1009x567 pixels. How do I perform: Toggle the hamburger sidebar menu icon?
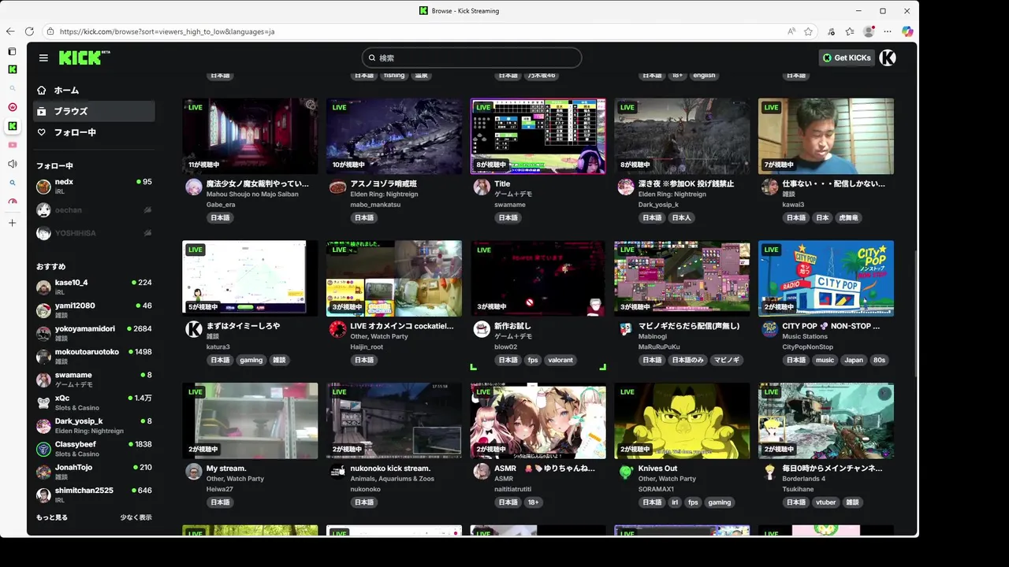pyautogui.click(x=43, y=57)
